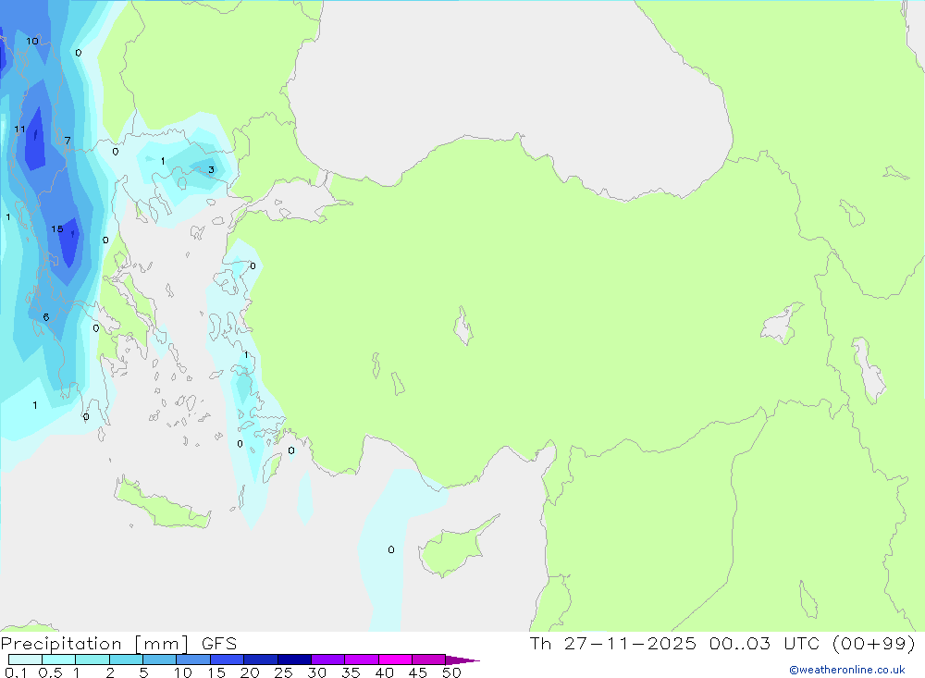
Task: Select the 2–5 mm legend color block
Action: point(126,660)
